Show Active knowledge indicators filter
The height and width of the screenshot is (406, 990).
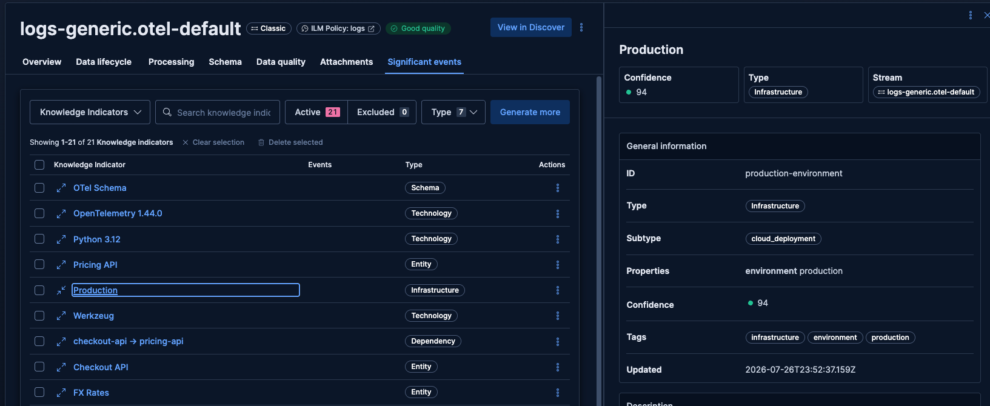tap(316, 112)
